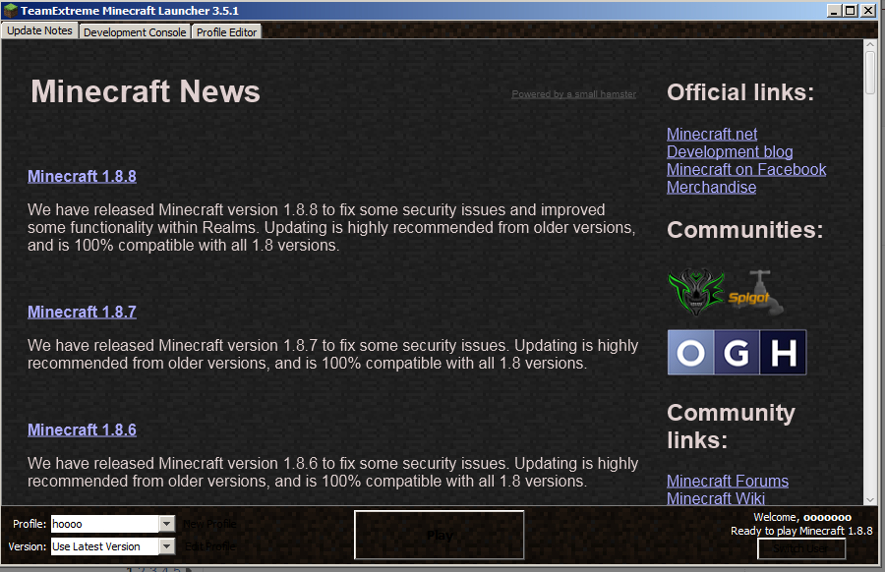The width and height of the screenshot is (885, 572).
Task: Click the Minecraft grass block title bar icon
Action: 10,10
